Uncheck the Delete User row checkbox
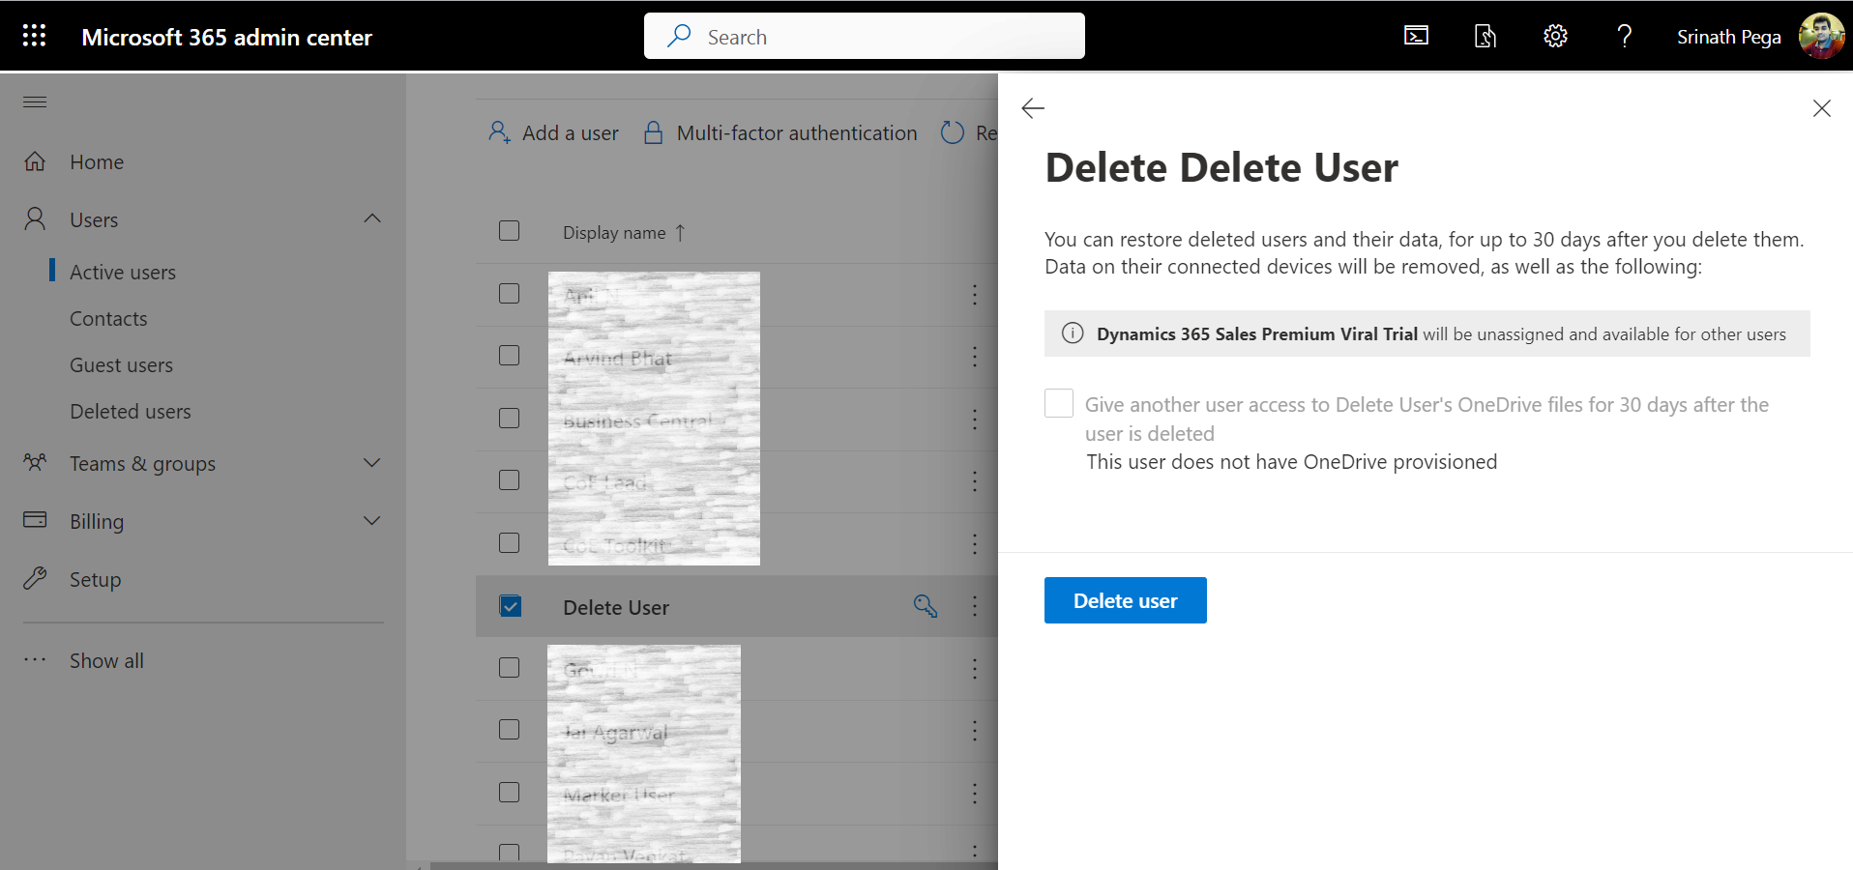The image size is (1853, 870). click(x=510, y=606)
